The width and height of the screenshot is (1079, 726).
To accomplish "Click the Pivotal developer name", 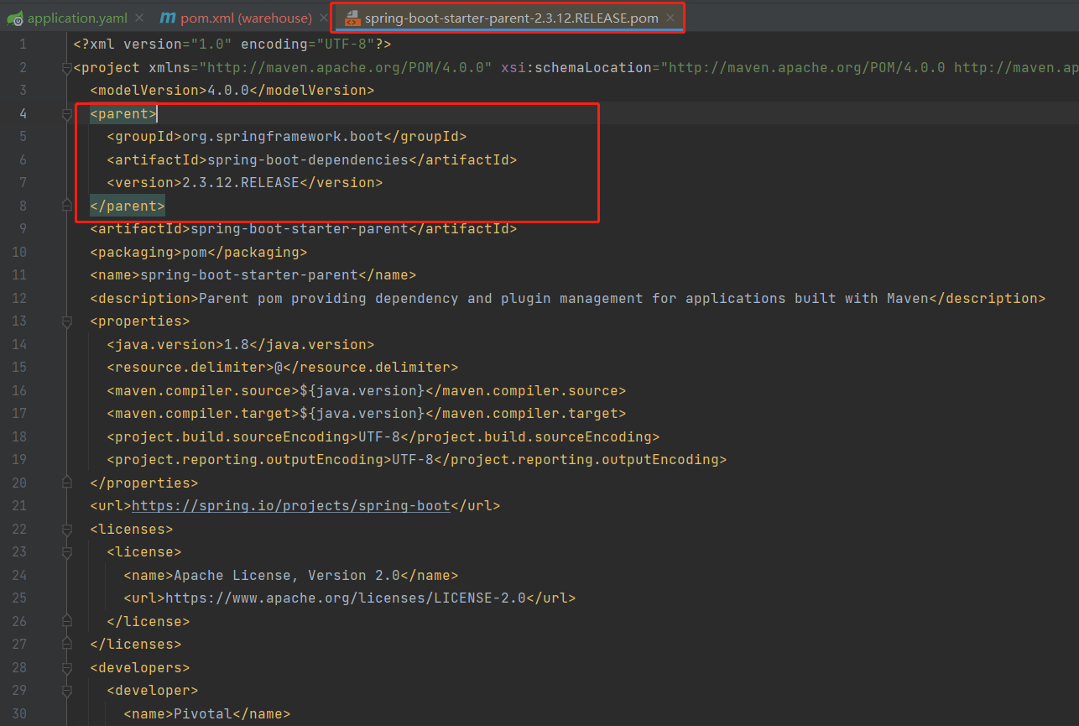I will click(x=203, y=713).
